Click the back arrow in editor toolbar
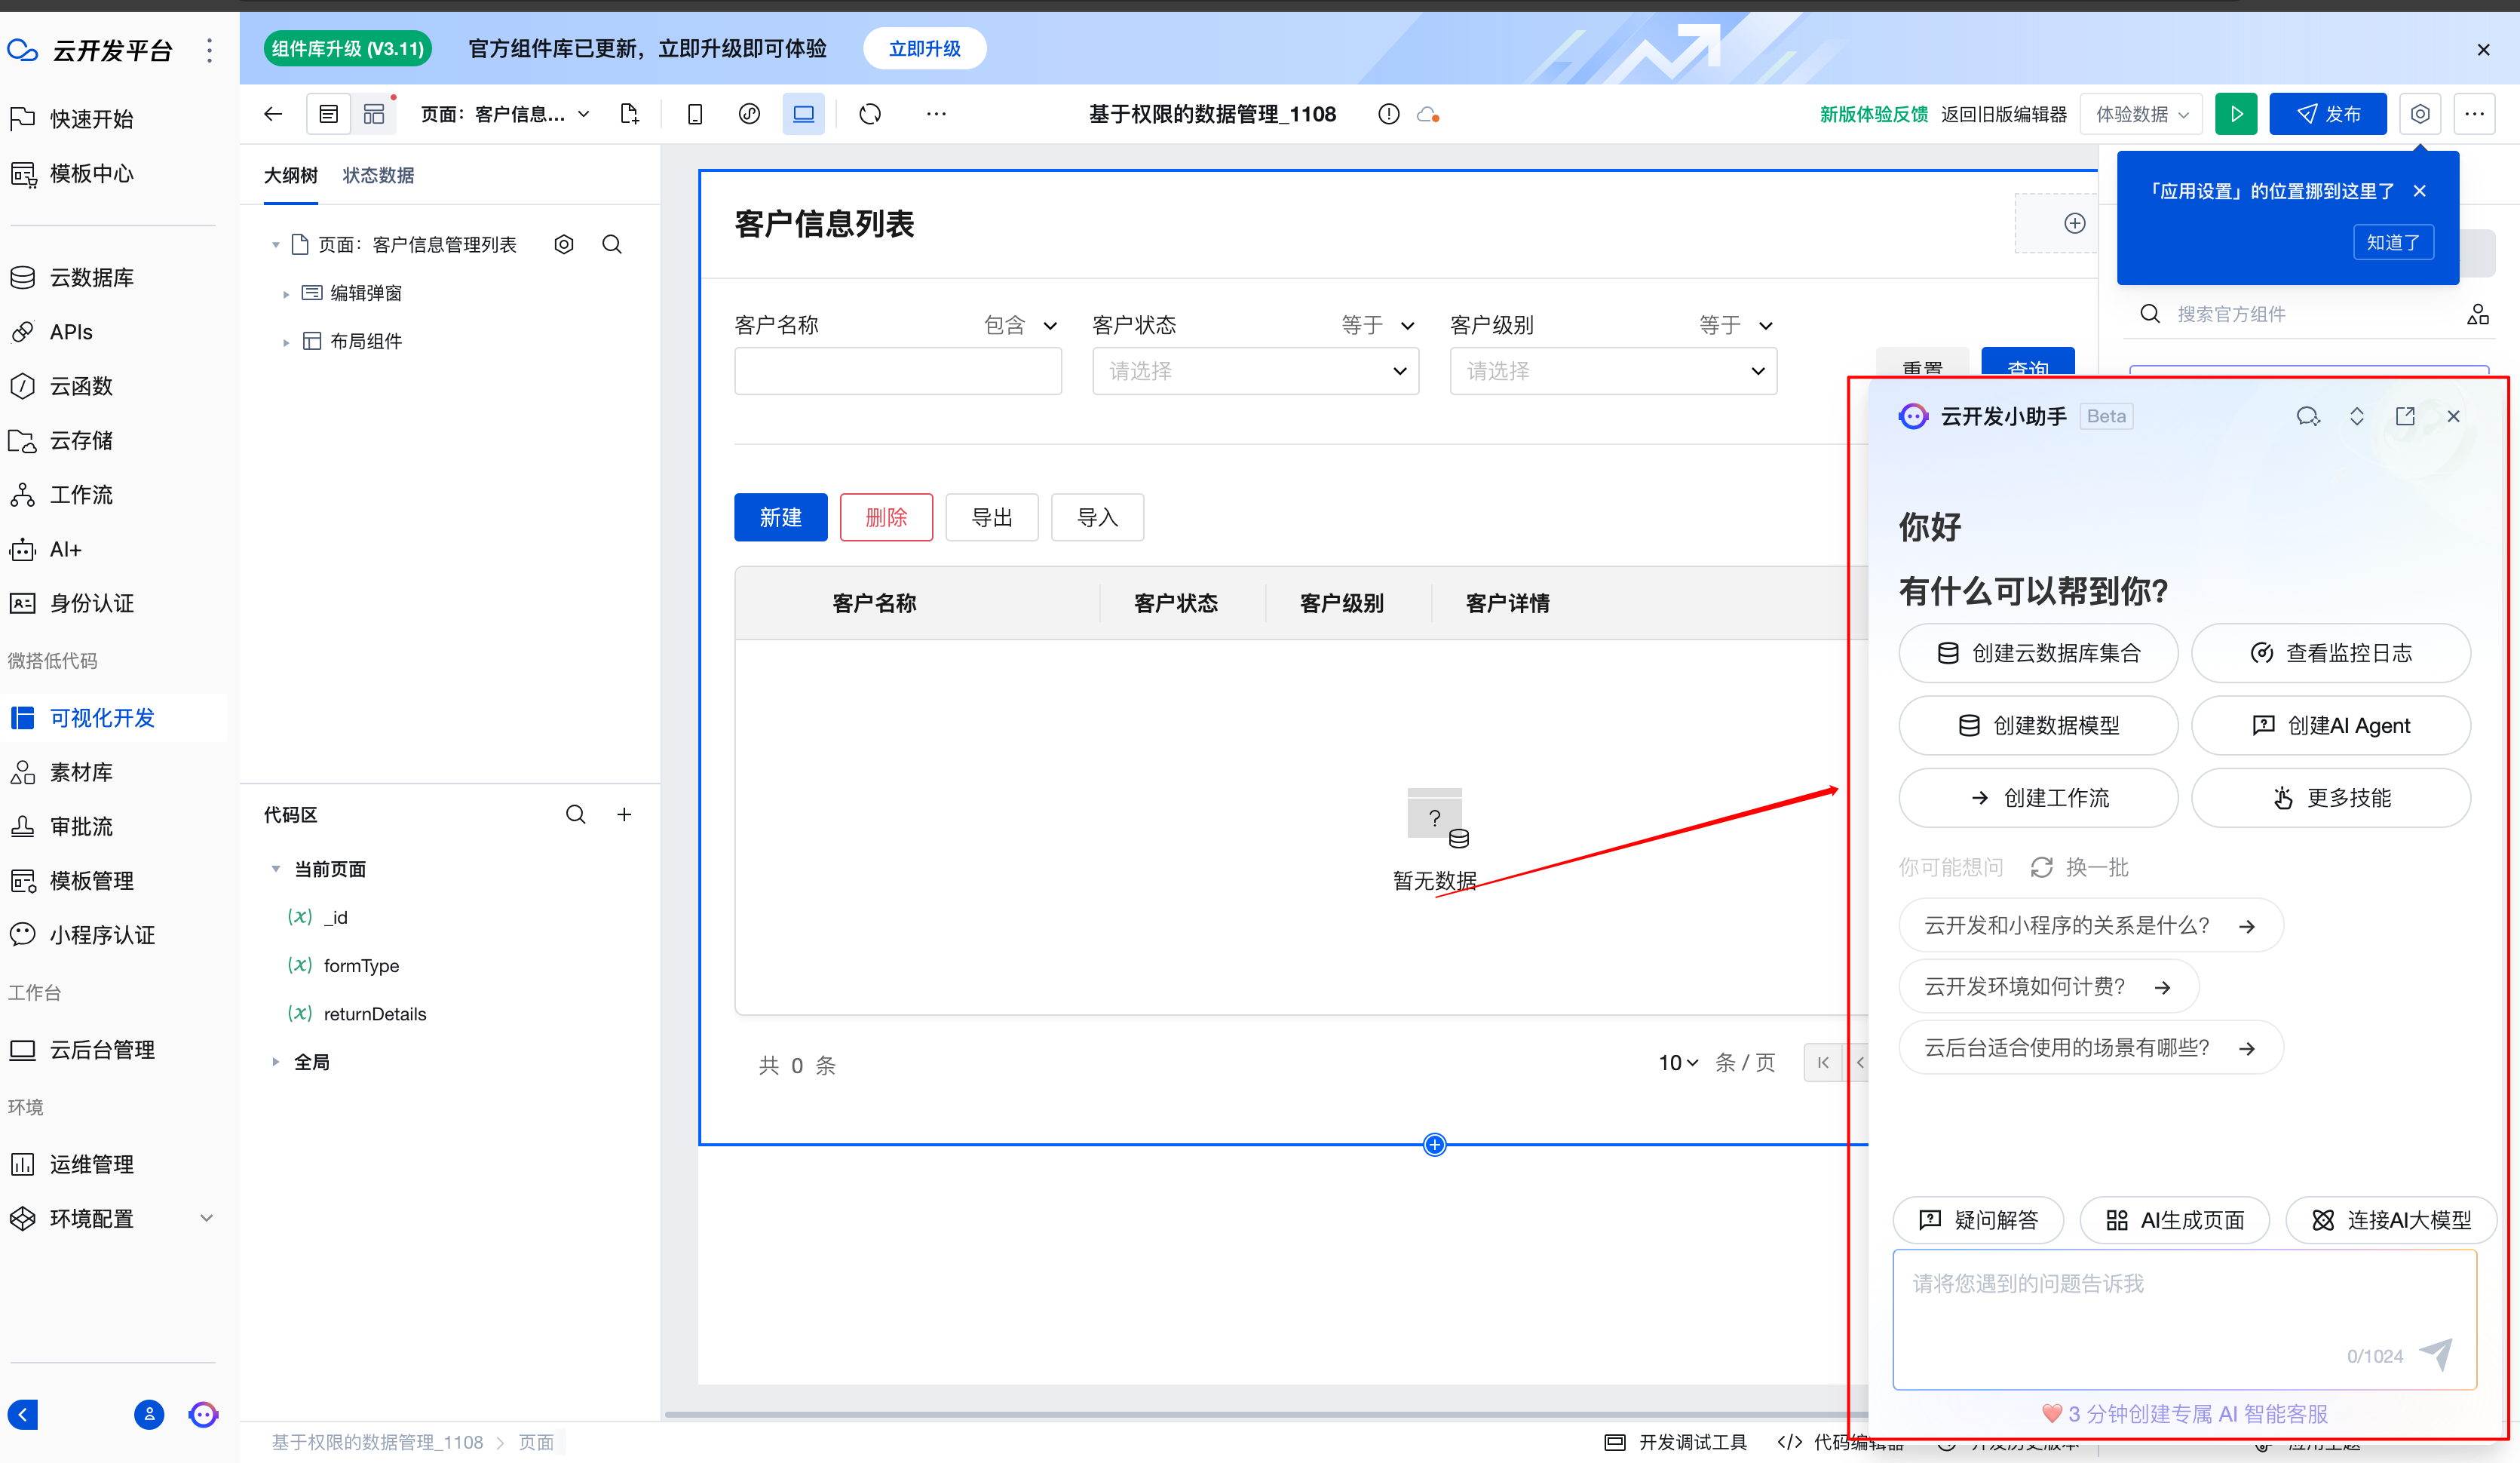 click(273, 114)
